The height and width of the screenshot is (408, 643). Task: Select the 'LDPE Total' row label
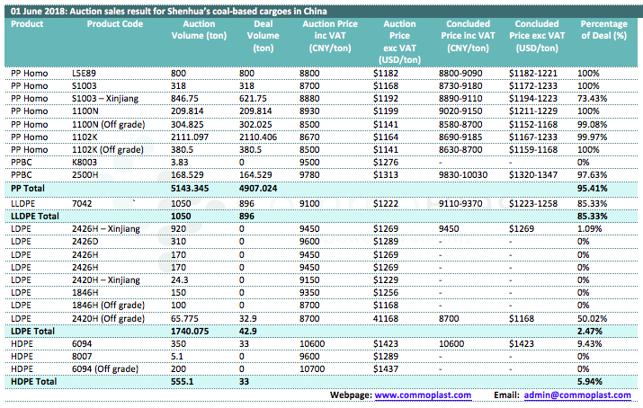pyautogui.click(x=32, y=332)
